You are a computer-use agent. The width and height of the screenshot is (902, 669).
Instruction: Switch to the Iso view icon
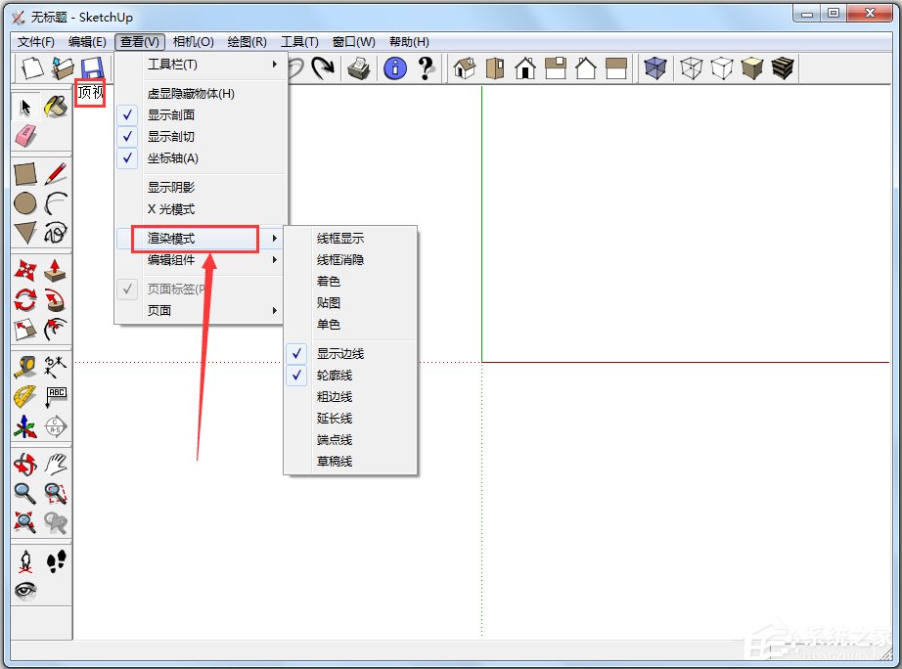point(465,68)
